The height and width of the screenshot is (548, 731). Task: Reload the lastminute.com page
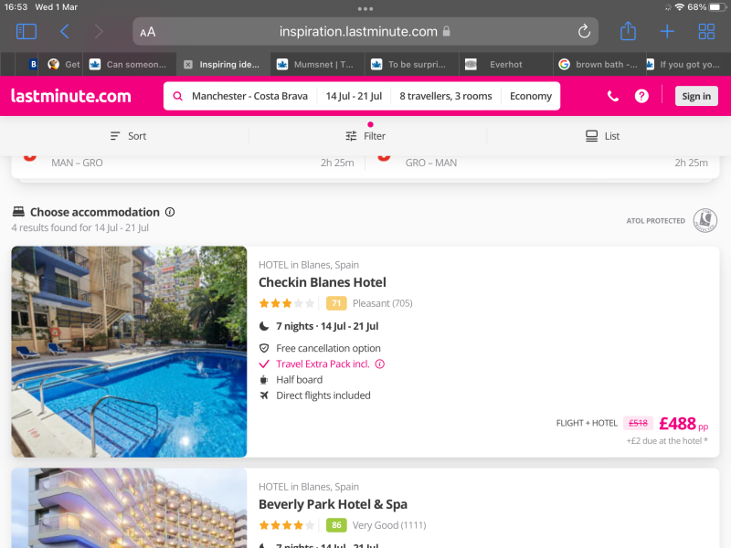pyautogui.click(x=584, y=32)
